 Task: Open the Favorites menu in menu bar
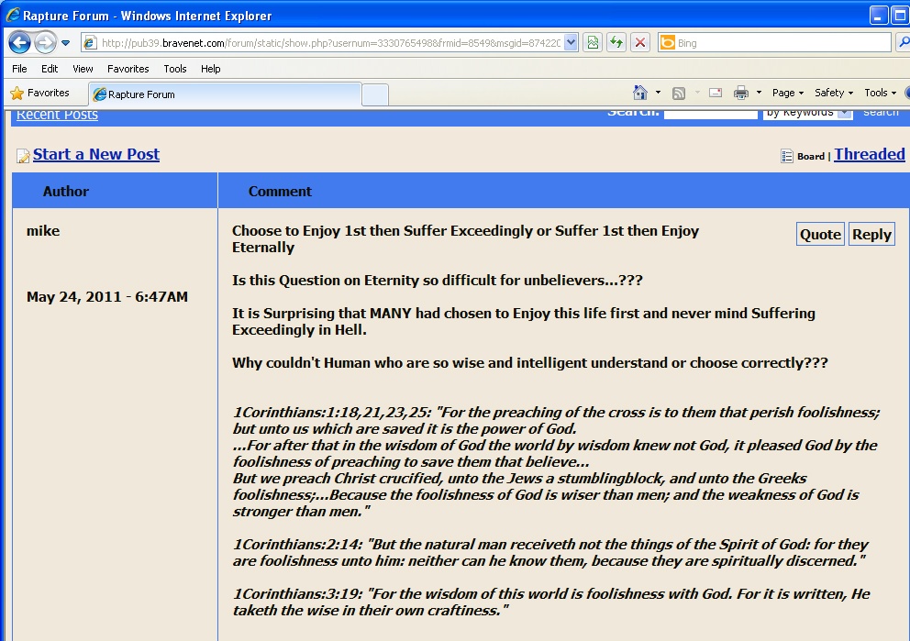tap(128, 69)
